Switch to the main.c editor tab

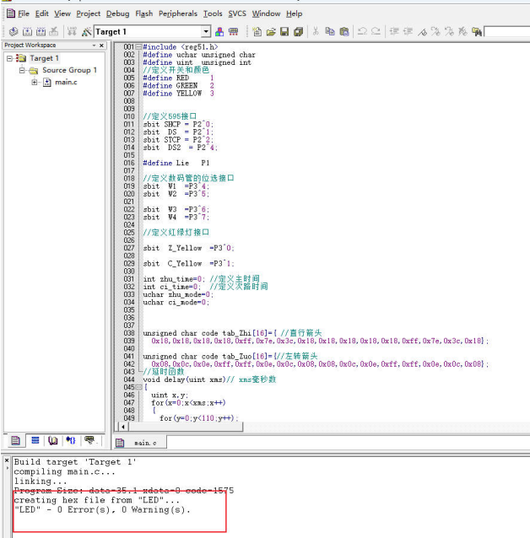(x=140, y=443)
